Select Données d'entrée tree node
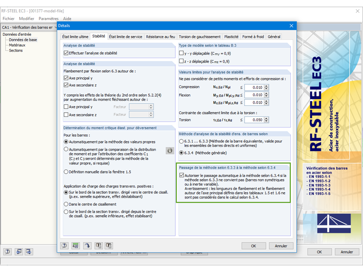 (17, 34)
